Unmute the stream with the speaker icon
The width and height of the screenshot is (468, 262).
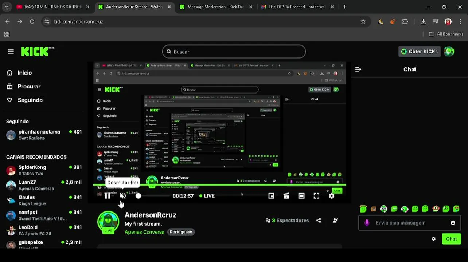[123, 196]
